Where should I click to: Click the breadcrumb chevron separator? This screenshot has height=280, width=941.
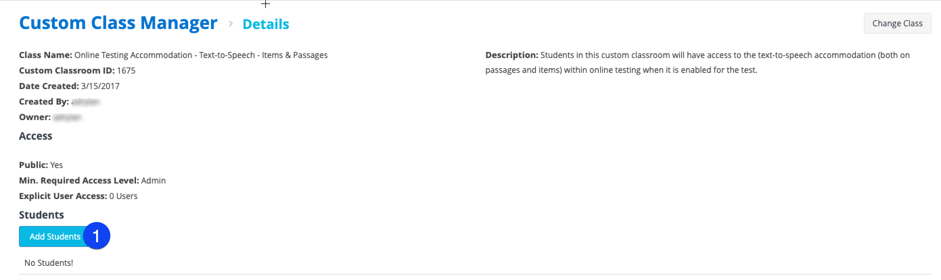click(x=230, y=24)
